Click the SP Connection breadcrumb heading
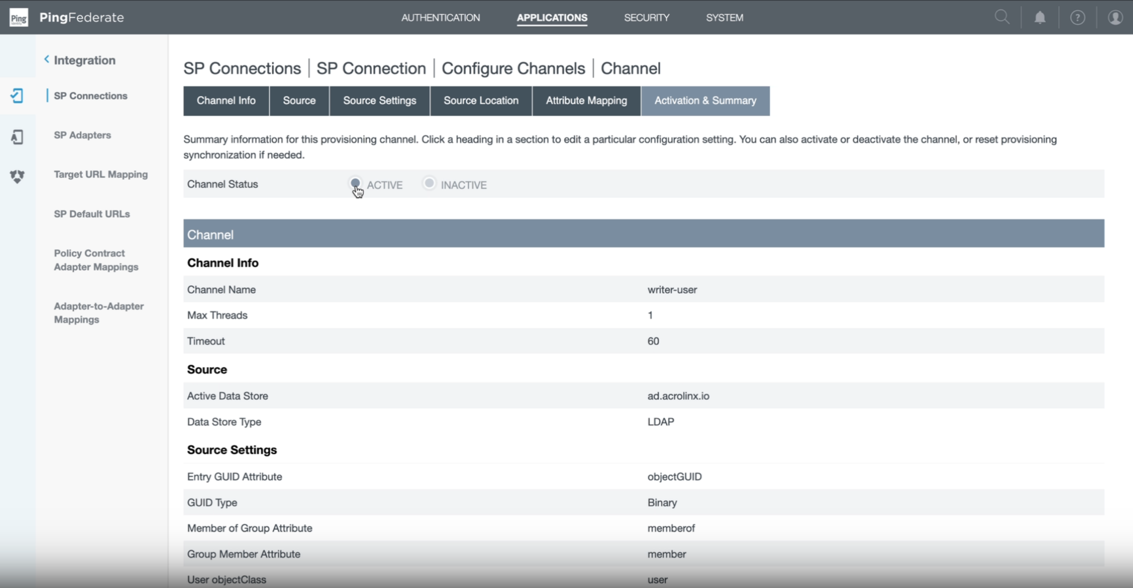Image resolution: width=1133 pixels, height=588 pixels. click(x=371, y=68)
